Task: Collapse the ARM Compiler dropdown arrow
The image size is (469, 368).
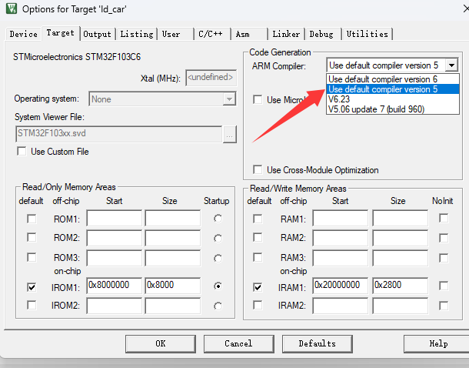Action: coord(451,65)
